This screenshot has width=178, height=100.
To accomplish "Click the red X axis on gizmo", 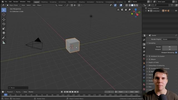I will [x=137, y=15].
